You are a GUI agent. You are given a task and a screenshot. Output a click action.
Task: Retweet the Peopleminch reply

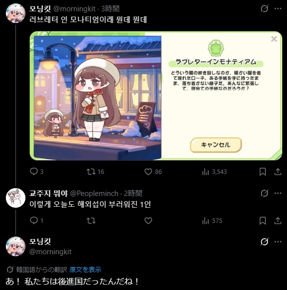coord(91,220)
